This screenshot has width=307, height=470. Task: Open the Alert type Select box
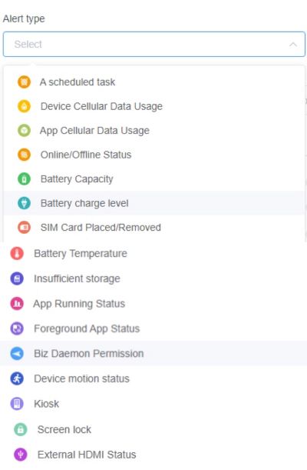pos(154,45)
